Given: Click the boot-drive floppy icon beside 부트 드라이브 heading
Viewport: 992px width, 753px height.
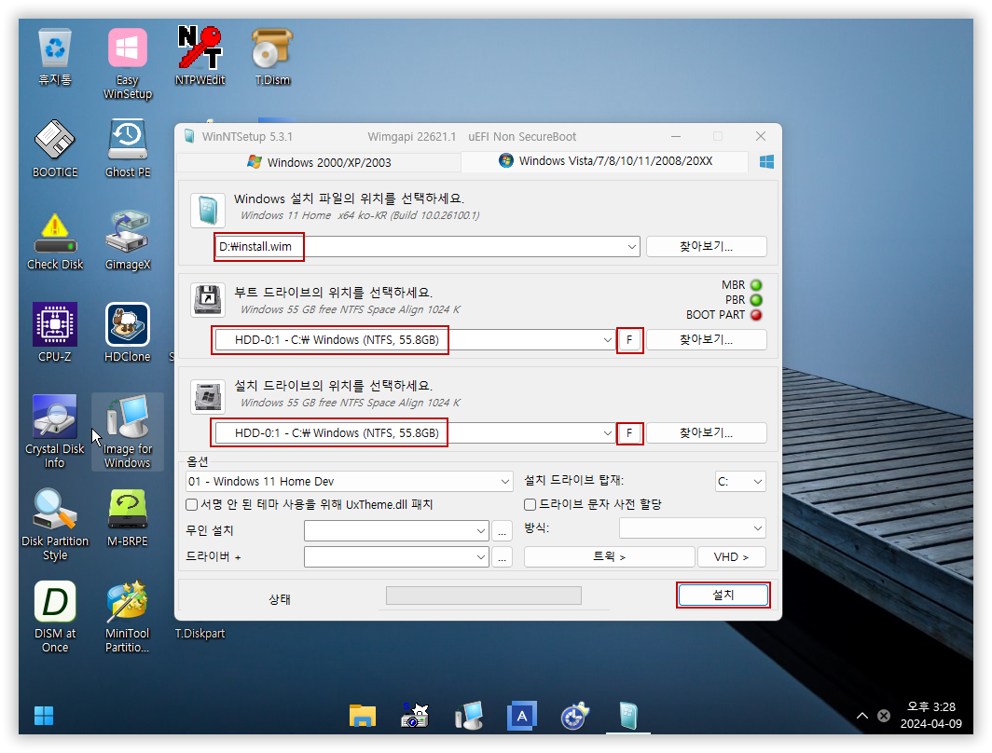Looking at the screenshot, I should point(208,300).
